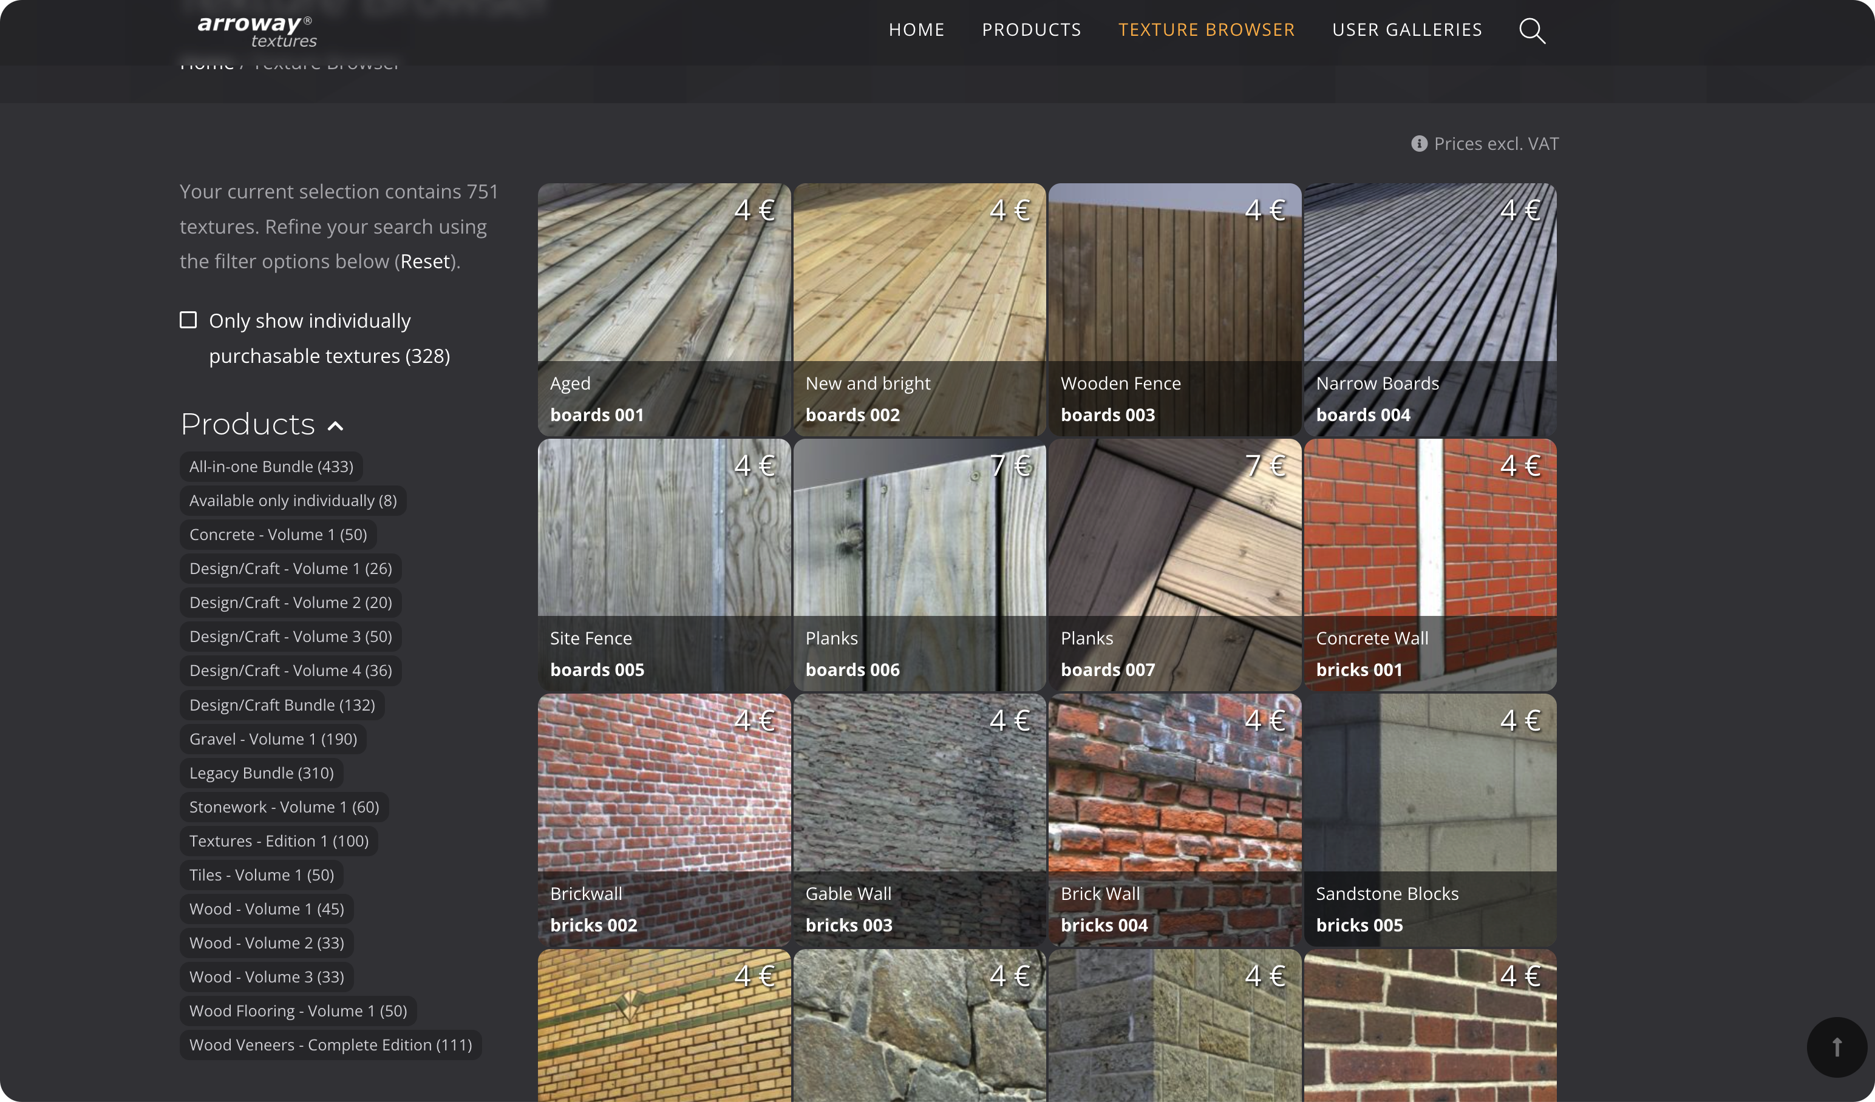The image size is (1875, 1102).
Task: Open Planks boards 007 texture
Action: 1175,564
